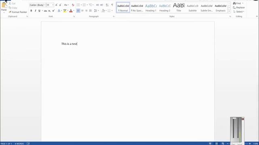Click the Find binoculars button
This screenshot has height=145, width=259.
pyautogui.click(x=237, y=3)
